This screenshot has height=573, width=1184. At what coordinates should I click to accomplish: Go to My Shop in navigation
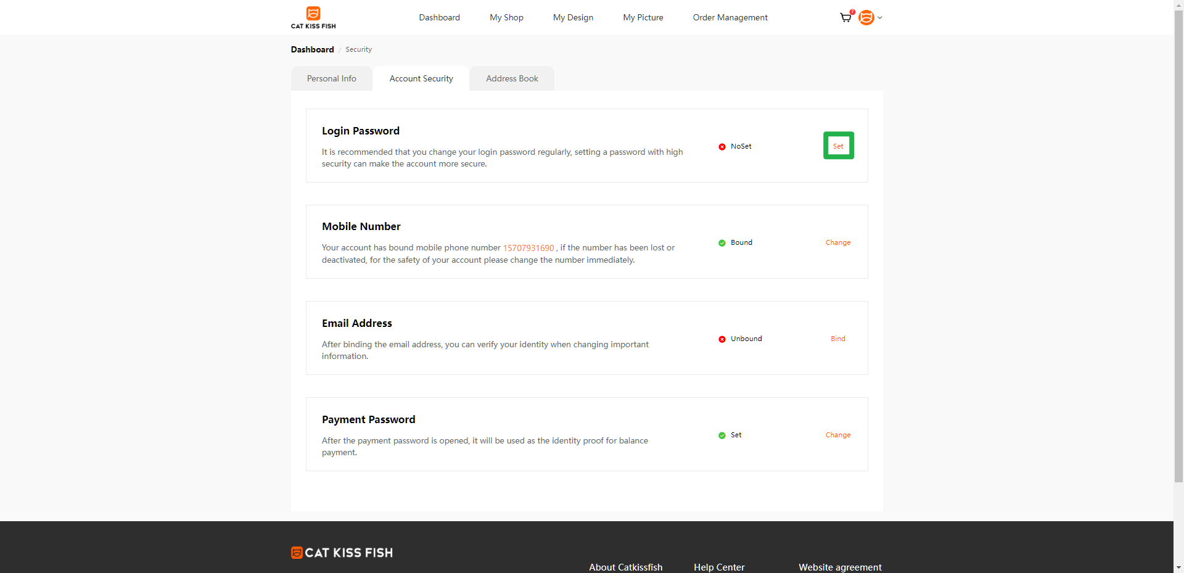(x=506, y=17)
